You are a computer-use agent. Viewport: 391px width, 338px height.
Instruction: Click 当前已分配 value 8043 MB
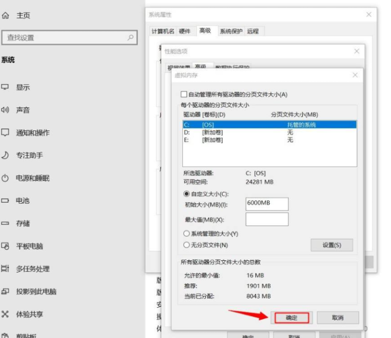pyautogui.click(x=259, y=296)
